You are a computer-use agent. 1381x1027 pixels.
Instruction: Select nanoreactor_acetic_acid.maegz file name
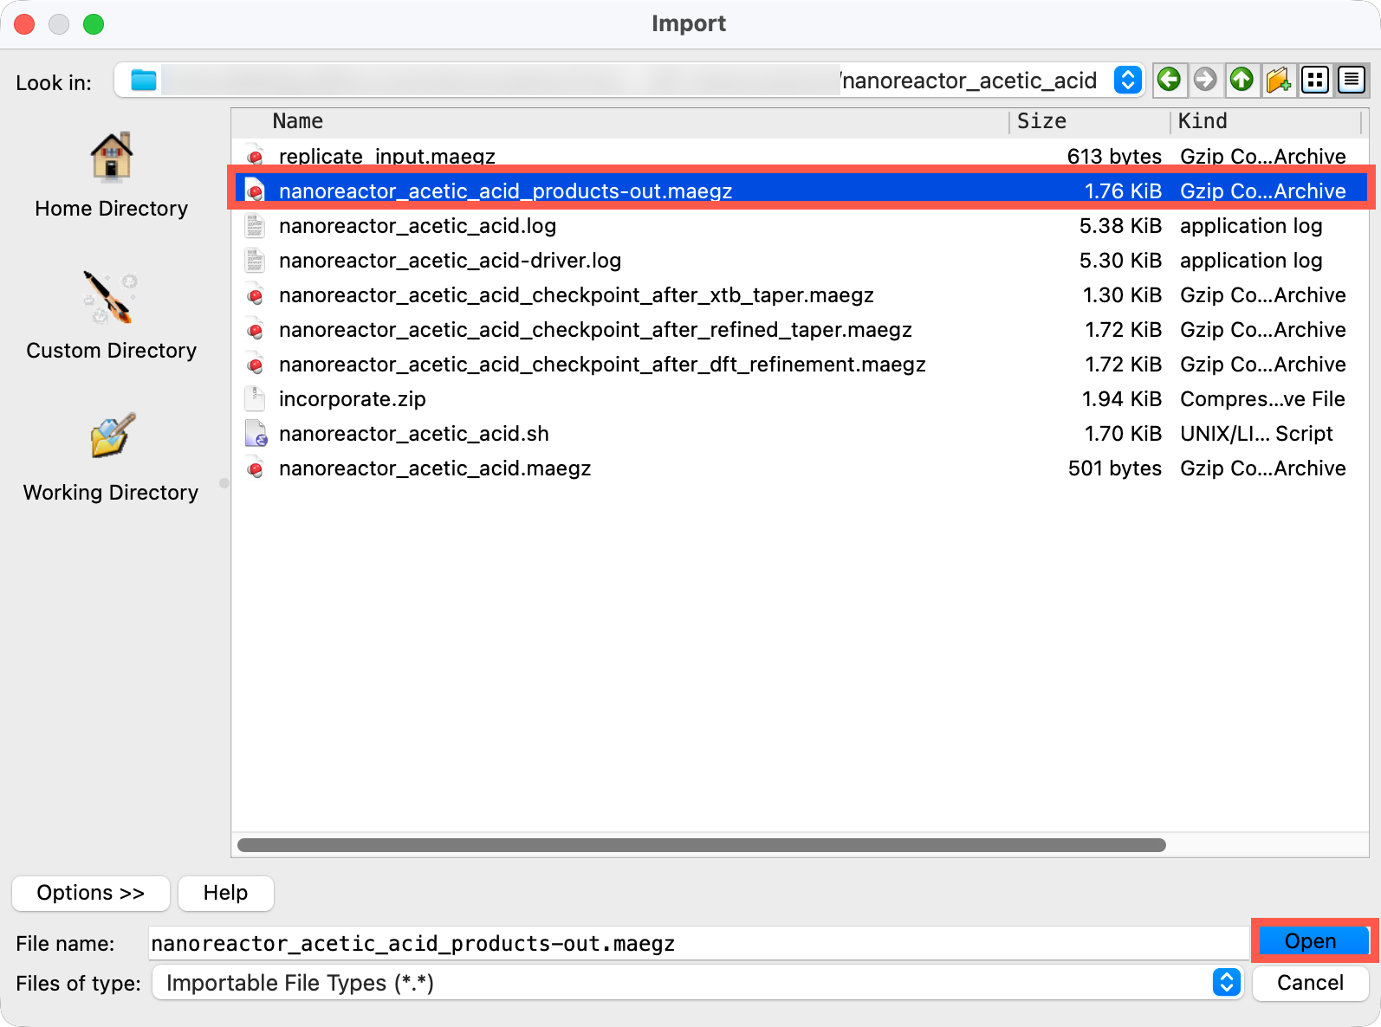(435, 468)
